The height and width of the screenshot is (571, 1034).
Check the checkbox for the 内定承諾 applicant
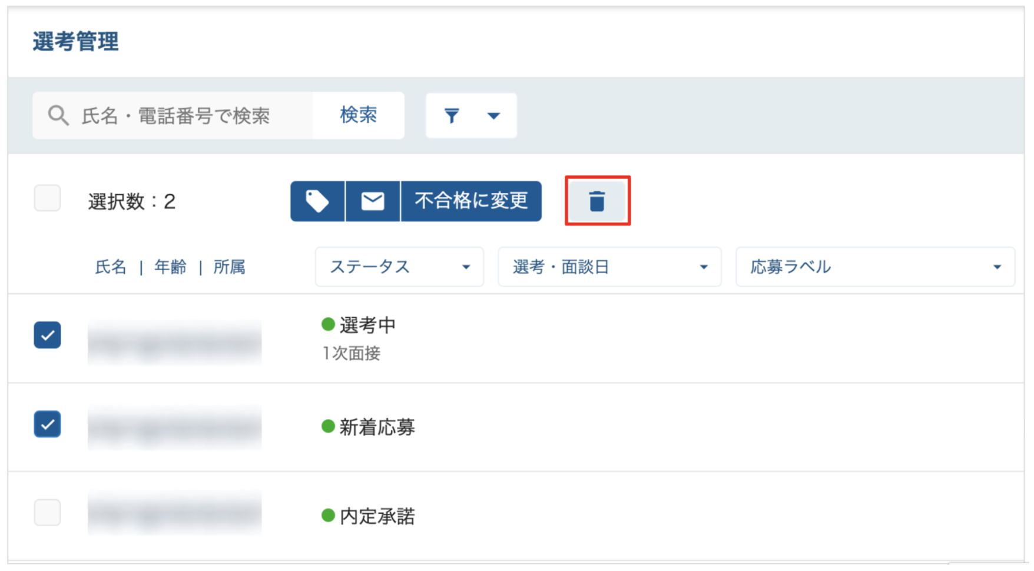click(47, 512)
